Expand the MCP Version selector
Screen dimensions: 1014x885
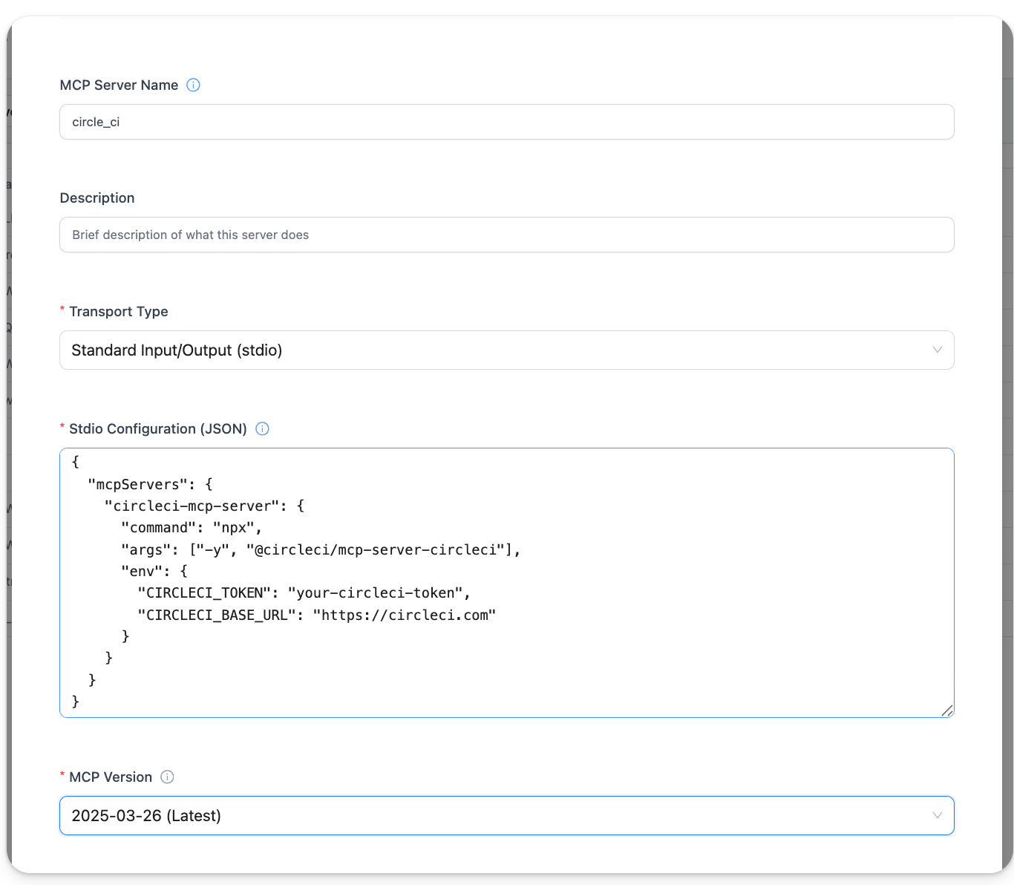click(507, 815)
